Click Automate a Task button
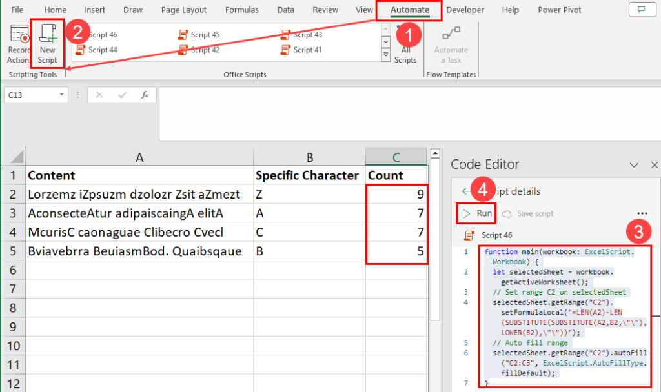 click(451, 44)
